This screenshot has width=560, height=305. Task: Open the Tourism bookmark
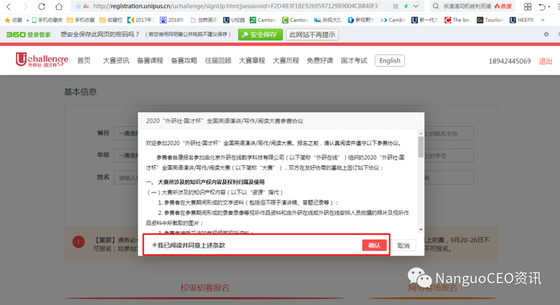(490, 20)
